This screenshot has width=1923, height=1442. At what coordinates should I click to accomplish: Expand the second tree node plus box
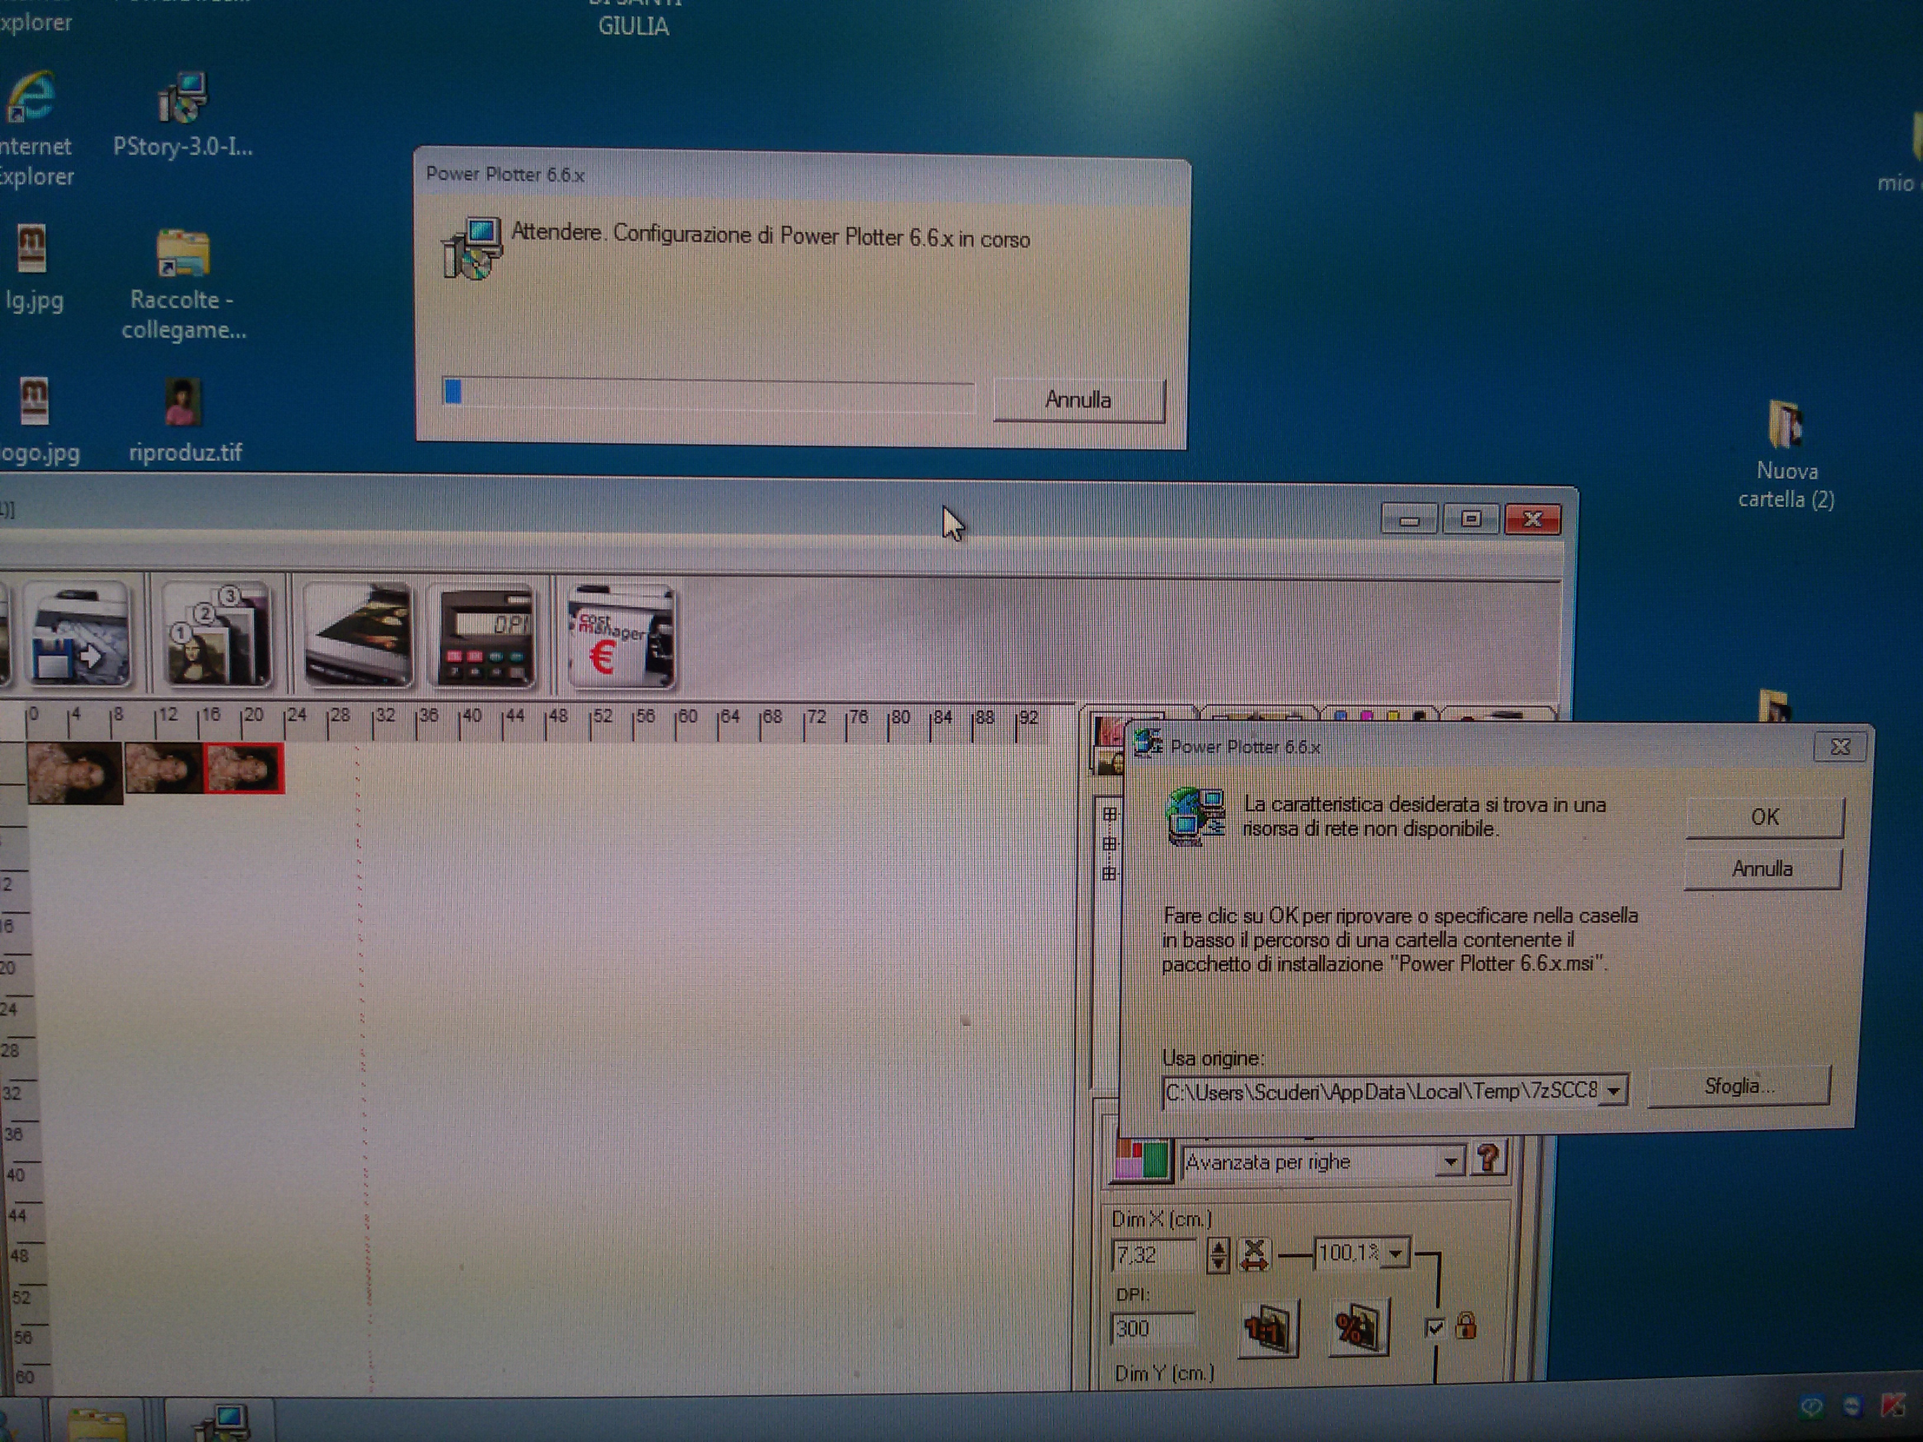point(1109,844)
